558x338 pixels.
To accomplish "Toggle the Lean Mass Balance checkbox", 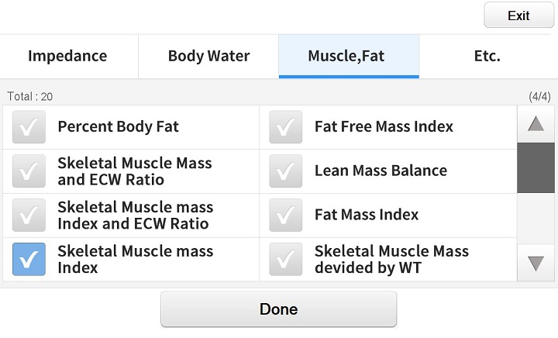I will (x=286, y=171).
